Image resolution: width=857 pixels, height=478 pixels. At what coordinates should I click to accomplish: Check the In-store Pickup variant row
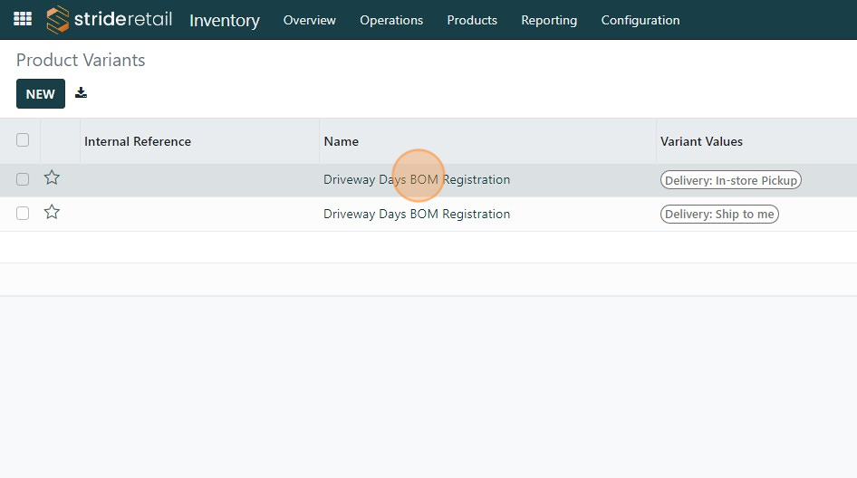click(23, 179)
